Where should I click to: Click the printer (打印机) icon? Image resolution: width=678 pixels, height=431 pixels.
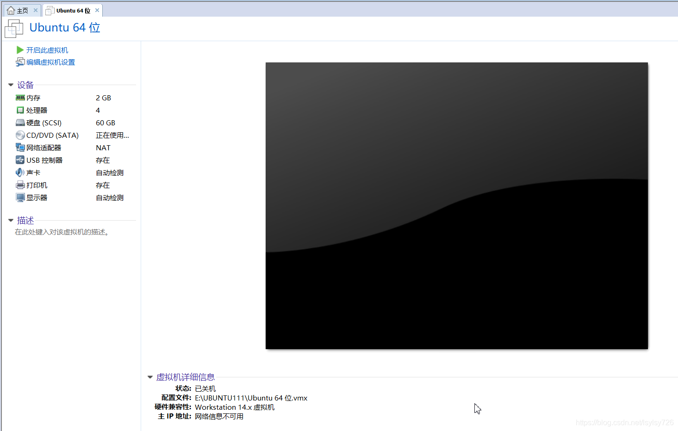point(20,185)
